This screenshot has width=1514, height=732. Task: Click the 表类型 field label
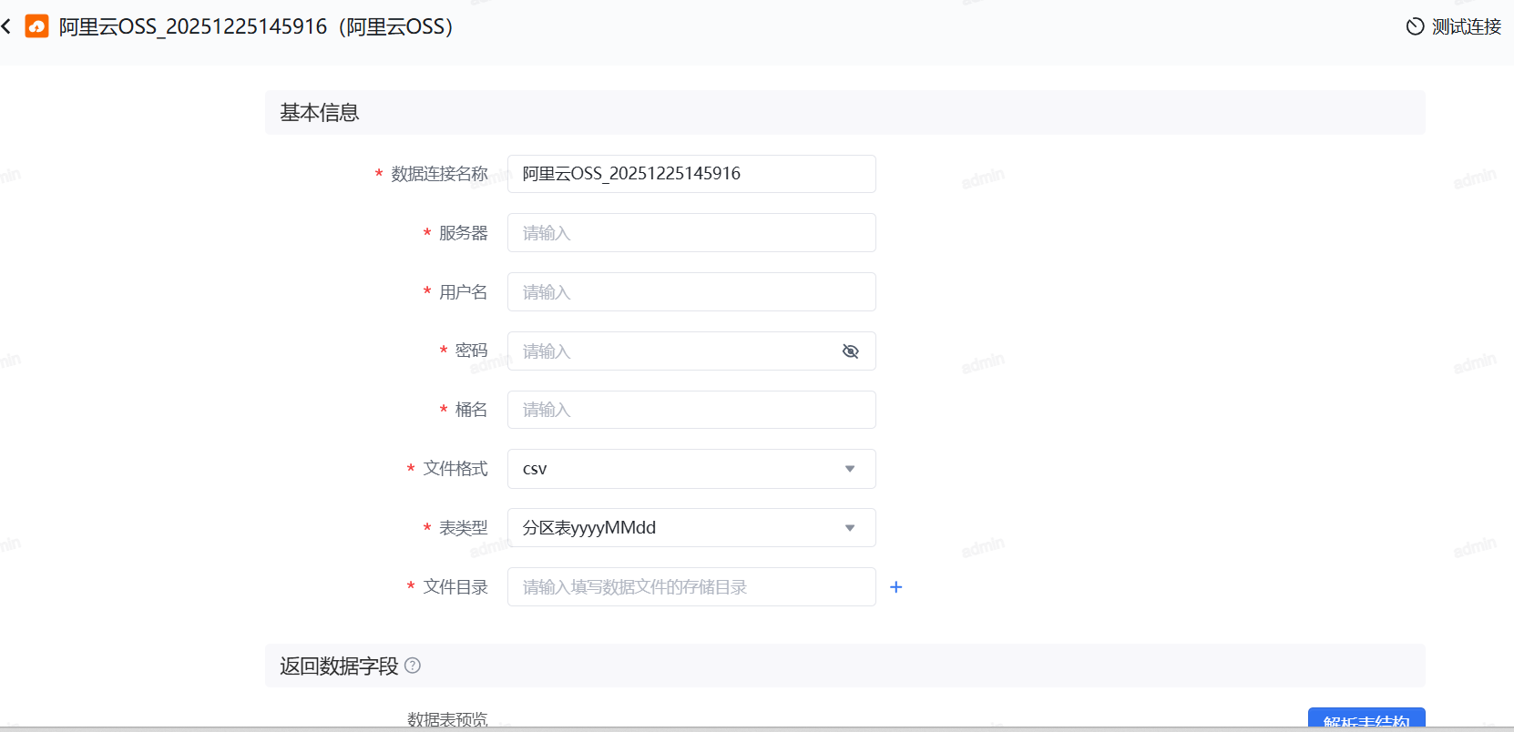pyautogui.click(x=464, y=528)
